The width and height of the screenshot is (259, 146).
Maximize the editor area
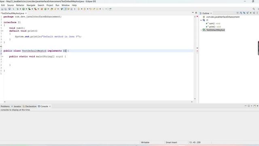point(196,13)
